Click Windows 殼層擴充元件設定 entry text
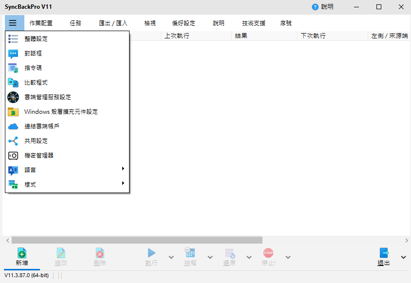Screen dimensions: 411x283 (x=61, y=112)
